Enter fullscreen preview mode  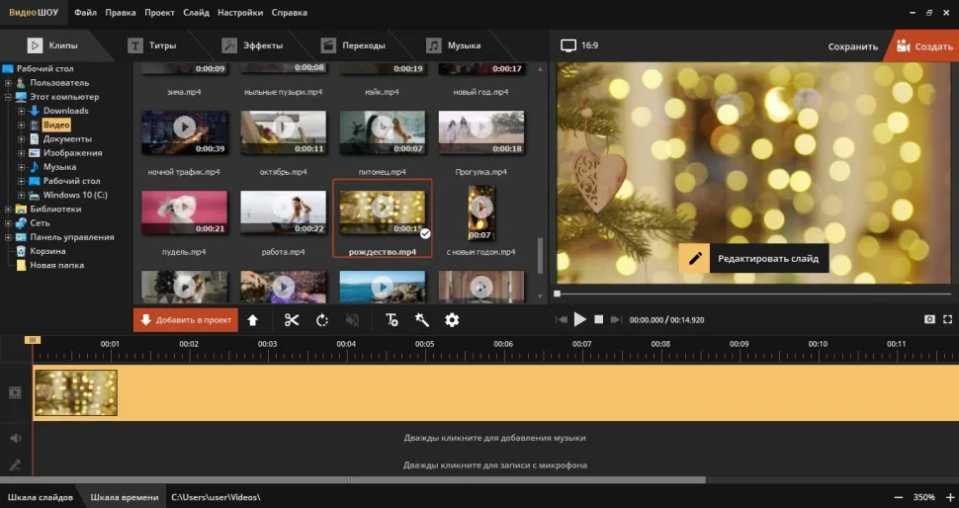click(948, 320)
